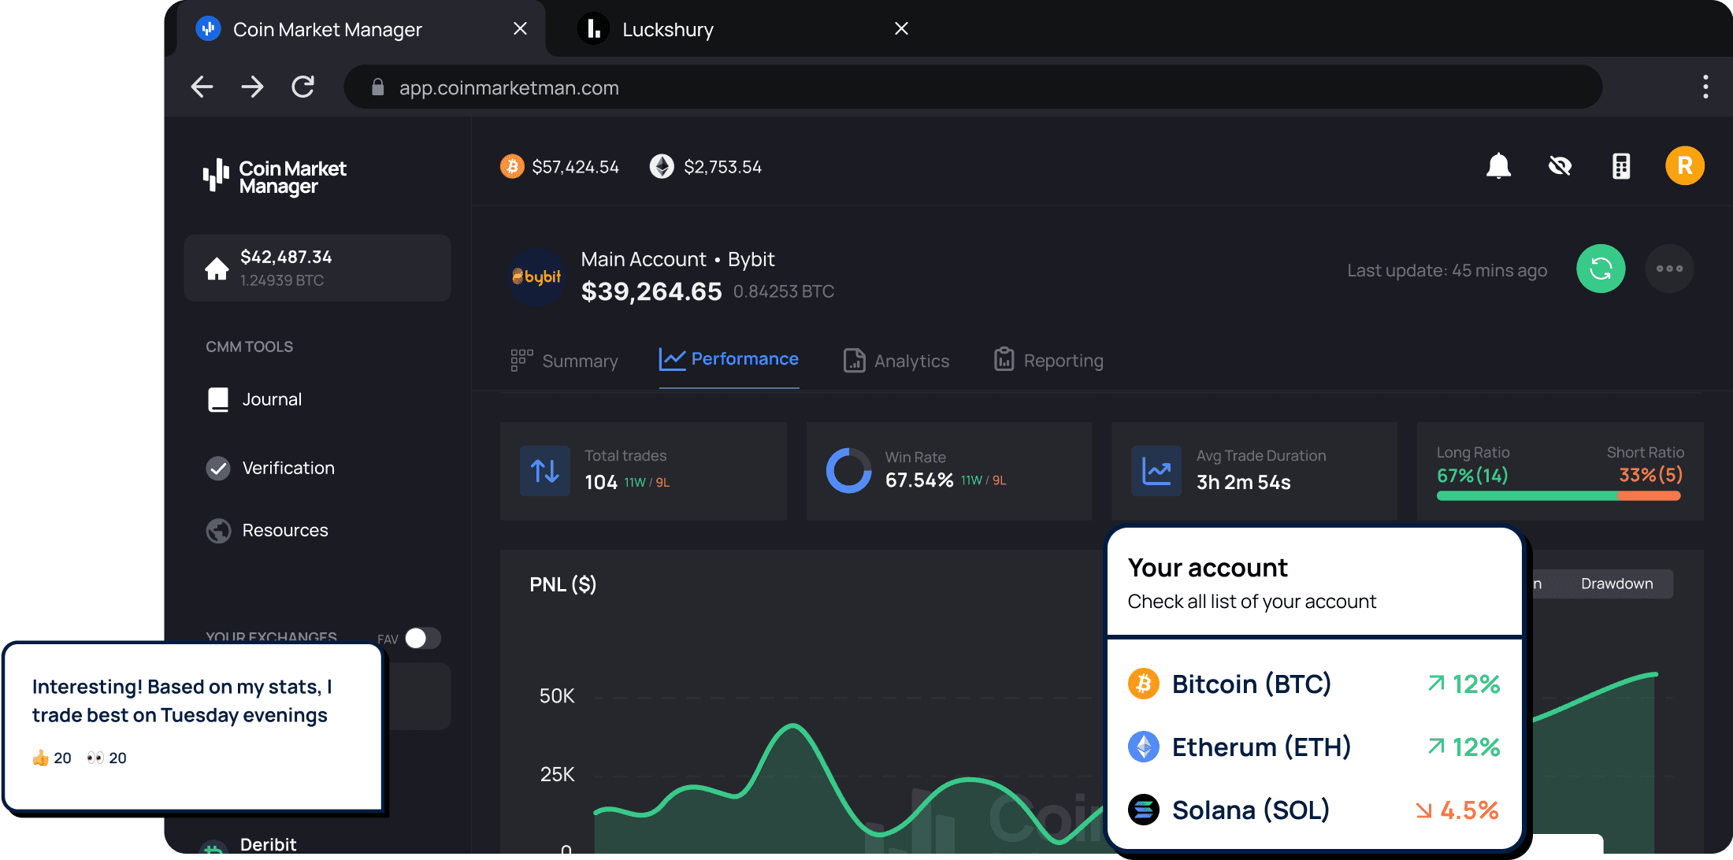
Task: Click the Long/Short ratio bar
Action: (1558, 496)
